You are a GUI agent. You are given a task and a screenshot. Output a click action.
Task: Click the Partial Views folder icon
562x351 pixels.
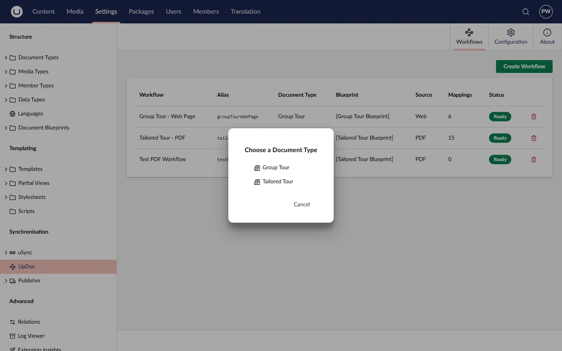[x=13, y=183]
